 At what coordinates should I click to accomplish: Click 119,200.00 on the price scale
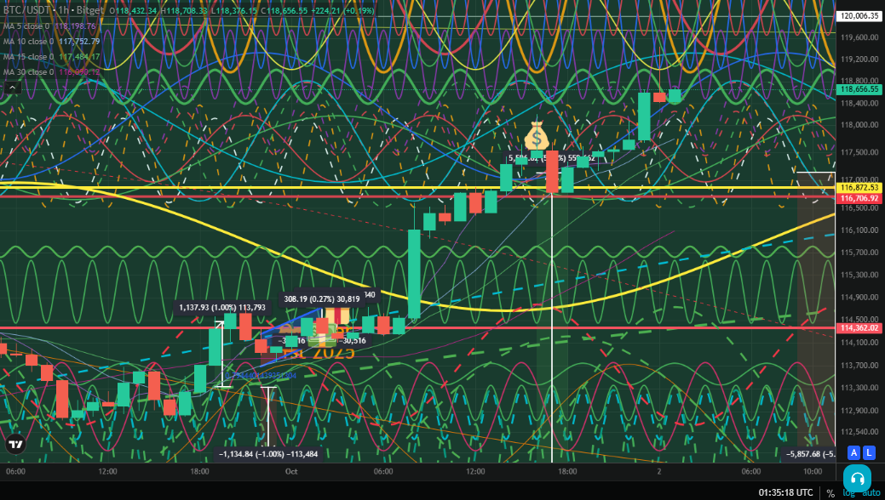click(x=859, y=59)
